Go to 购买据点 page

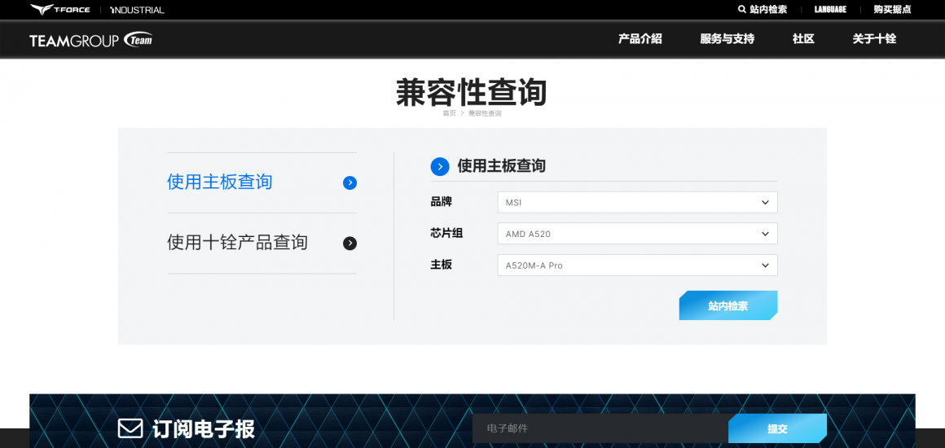pos(892,10)
